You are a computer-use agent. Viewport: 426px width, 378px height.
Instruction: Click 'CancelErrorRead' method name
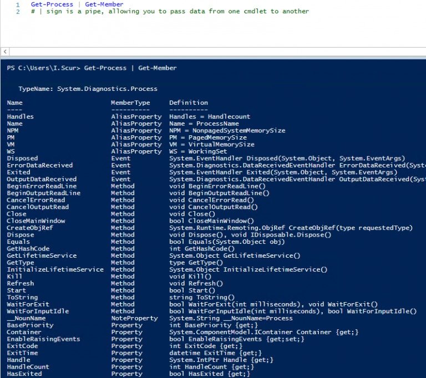coord(36,200)
